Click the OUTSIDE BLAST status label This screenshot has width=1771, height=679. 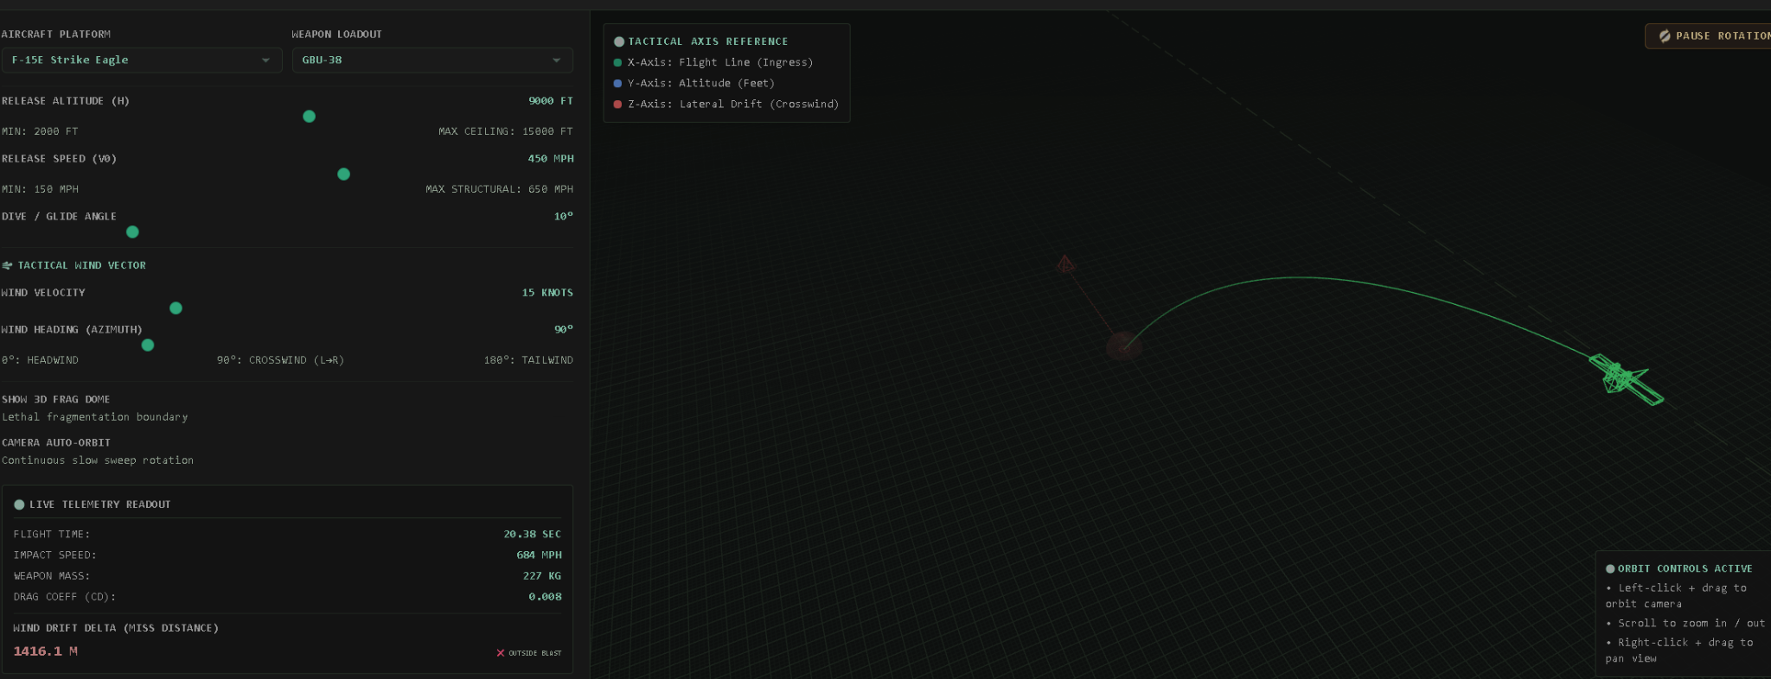click(x=535, y=653)
